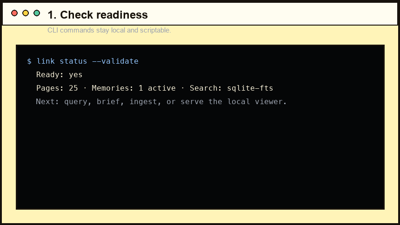Click the green window dot

(37, 13)
